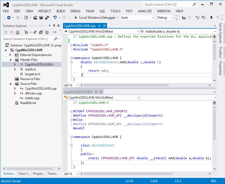The image size is (225, 184).
Task: Click the bookmark toolbar icon
Action: click(211, 18)
